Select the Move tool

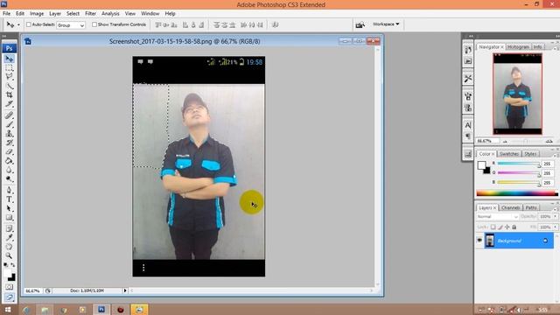tap(10, 59)
